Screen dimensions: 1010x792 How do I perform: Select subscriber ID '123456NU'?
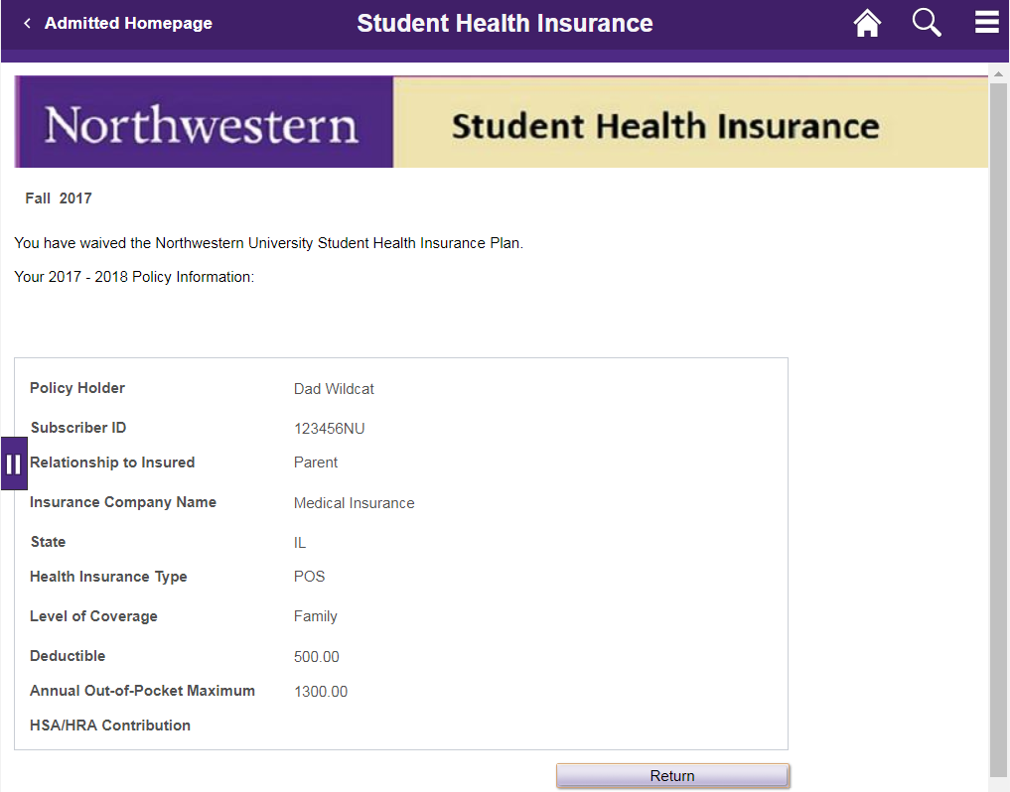pos(329,429)
